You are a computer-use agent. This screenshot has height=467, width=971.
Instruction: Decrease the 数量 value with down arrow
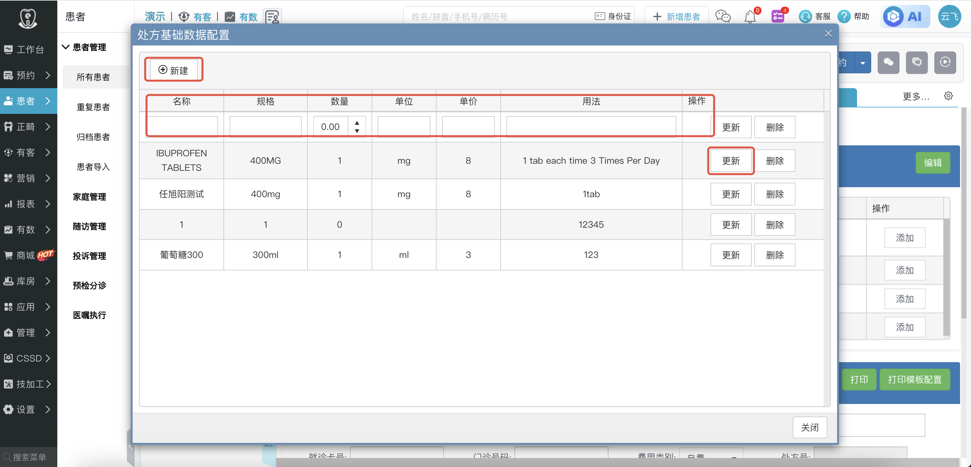357,131
